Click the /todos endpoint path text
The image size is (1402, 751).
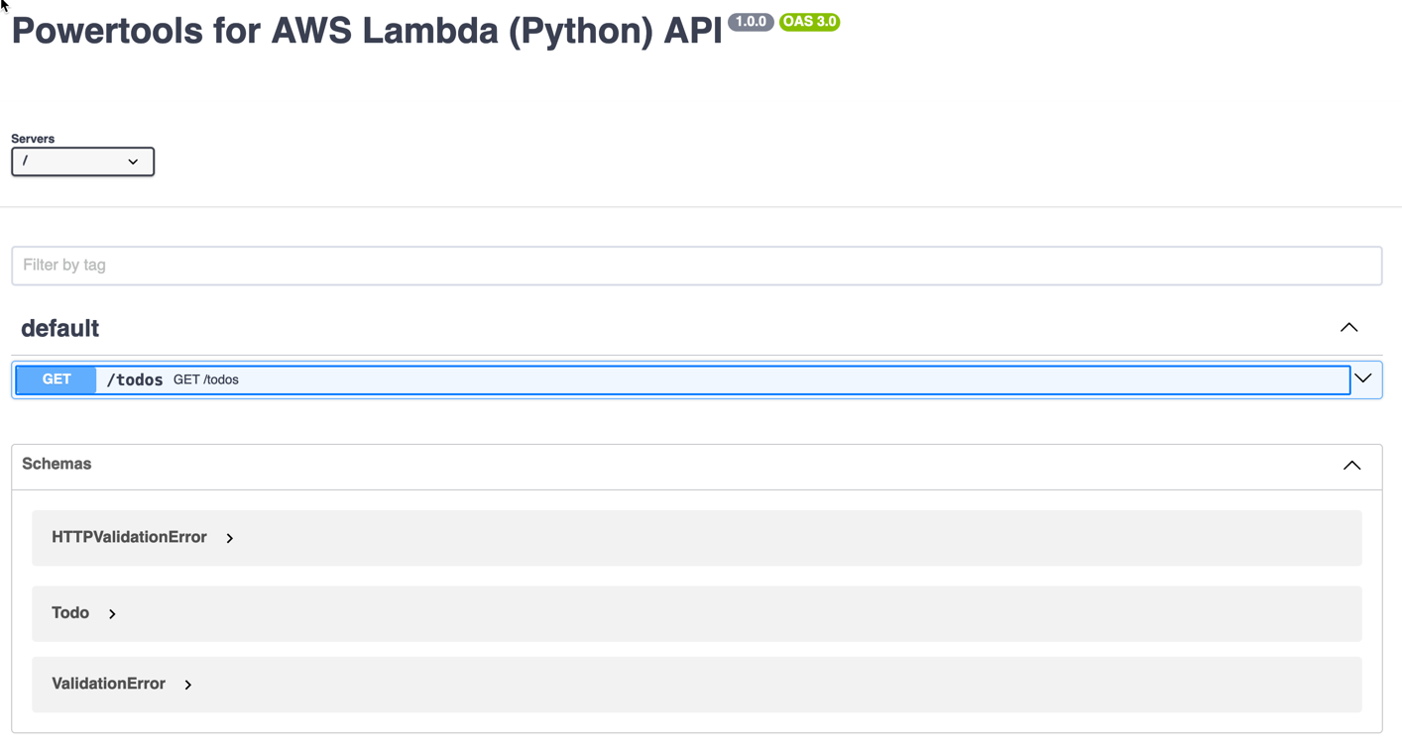click(x=134, y=379)
